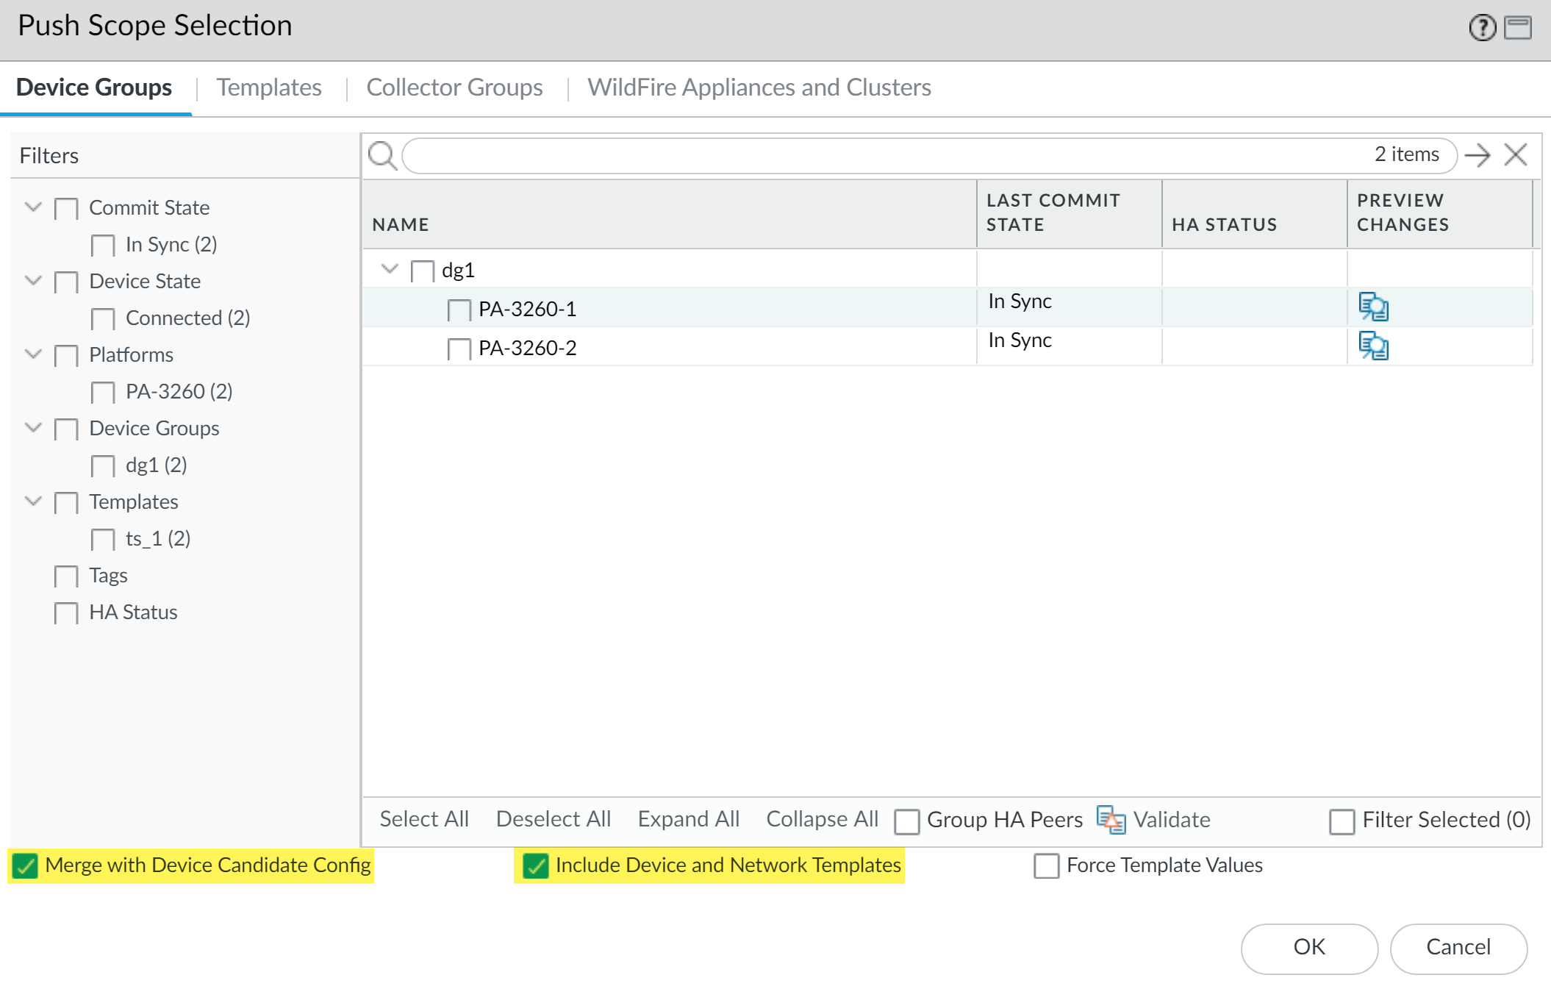Viewport: 1551px width, 1000px height.
Task: Click the search magnifier icon
Action: [x=382, y=155]
